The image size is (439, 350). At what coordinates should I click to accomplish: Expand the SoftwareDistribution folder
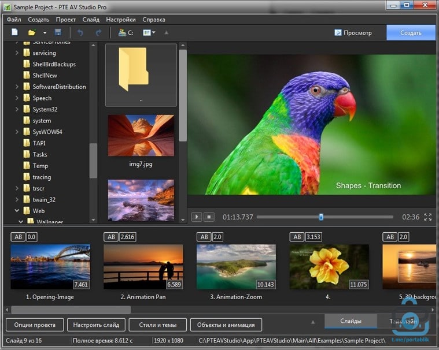point(17,87)
